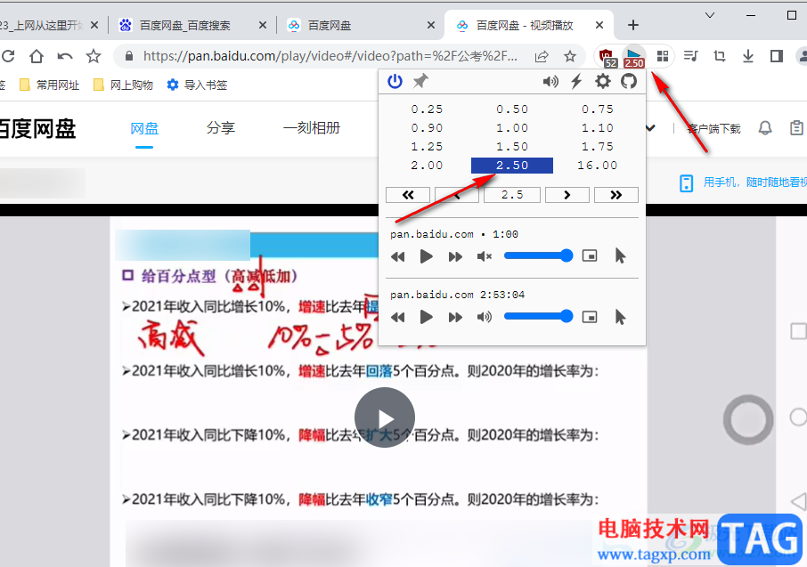Set playback speed to 0.50
The height and width of the screenshot is (567, 807).
click(512, 109)
